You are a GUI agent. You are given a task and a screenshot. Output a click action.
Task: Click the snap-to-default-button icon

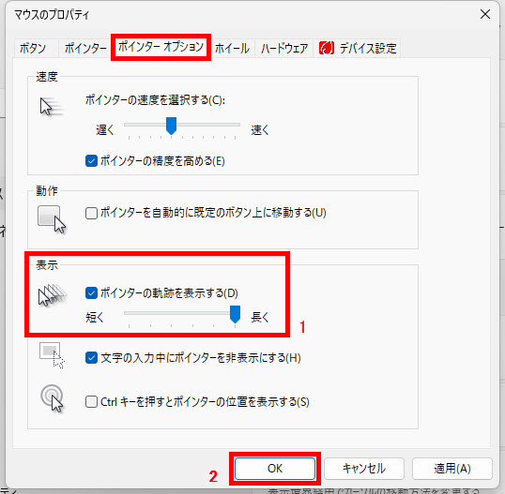(x=52, y=219)
